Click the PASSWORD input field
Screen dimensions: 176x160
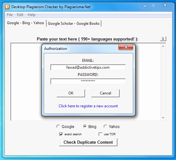click(88, 81)
